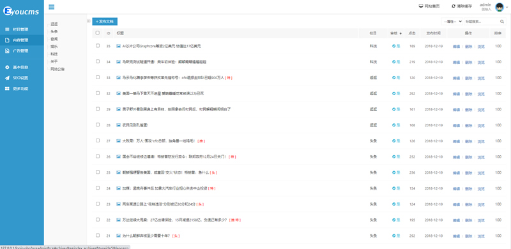Viewport: 511px width, 249px height.
Task: Sort by the 审核 column arrow
Action: pos(400,33)
